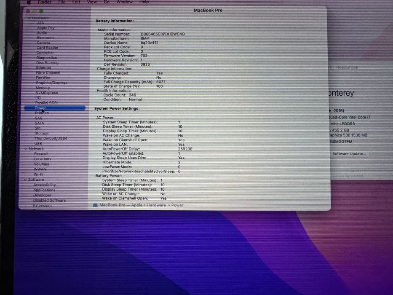
Task: Select Thunderbolt/USB4 in the sidebar
Action: [51, 139]
